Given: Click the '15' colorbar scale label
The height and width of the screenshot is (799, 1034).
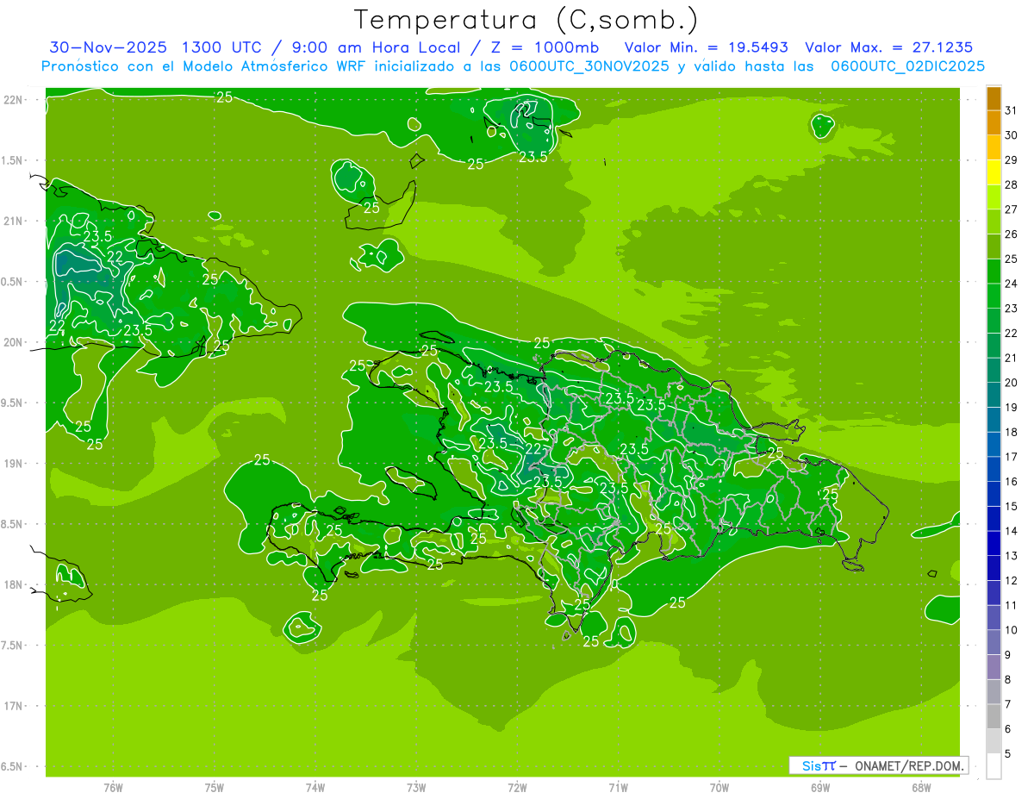Looking at the screenshot, I should [x=1011, y=506].
